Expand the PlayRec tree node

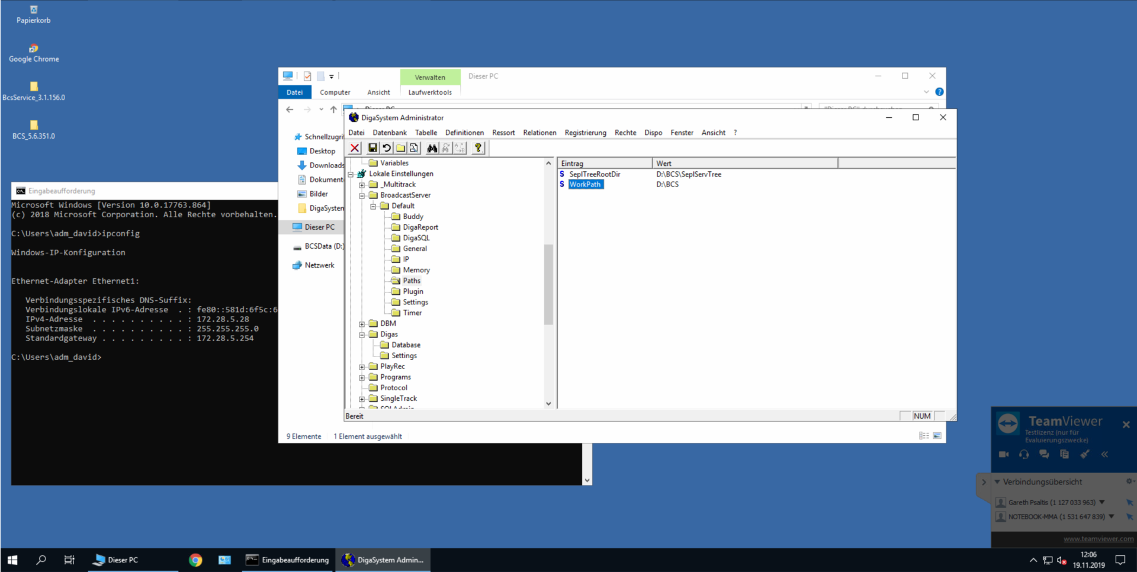pos(362,367)
